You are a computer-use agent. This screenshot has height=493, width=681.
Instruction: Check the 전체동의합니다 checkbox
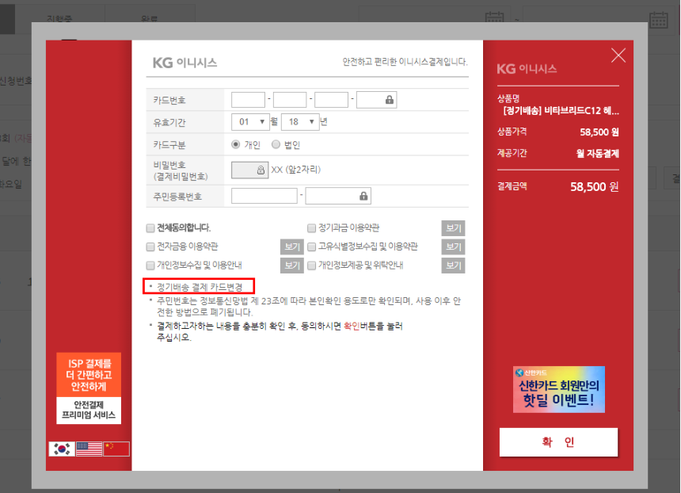point(150,228)
